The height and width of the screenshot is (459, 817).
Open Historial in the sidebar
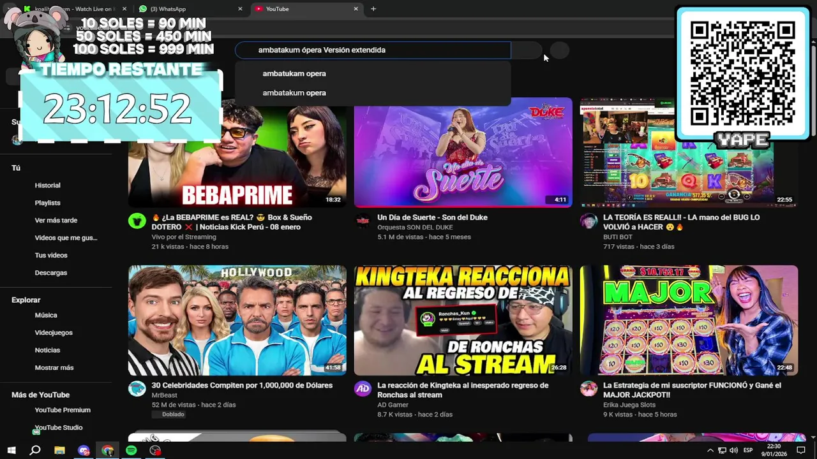click(x=47, y=186)
